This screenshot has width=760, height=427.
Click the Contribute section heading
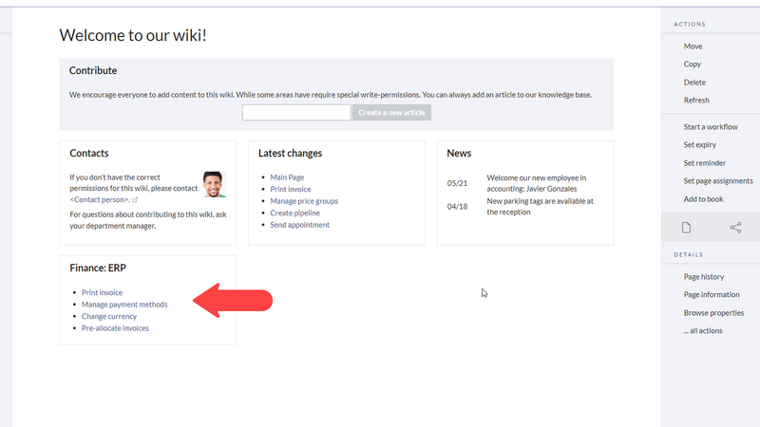[x=92, y=70]
